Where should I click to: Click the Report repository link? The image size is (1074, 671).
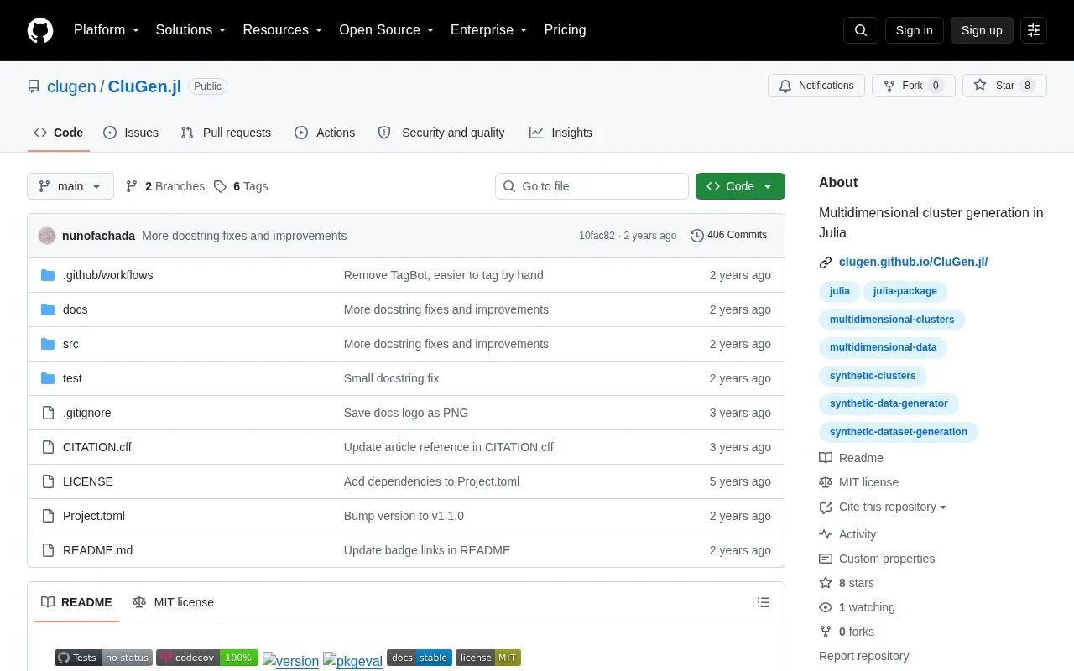tap(863, 656)
